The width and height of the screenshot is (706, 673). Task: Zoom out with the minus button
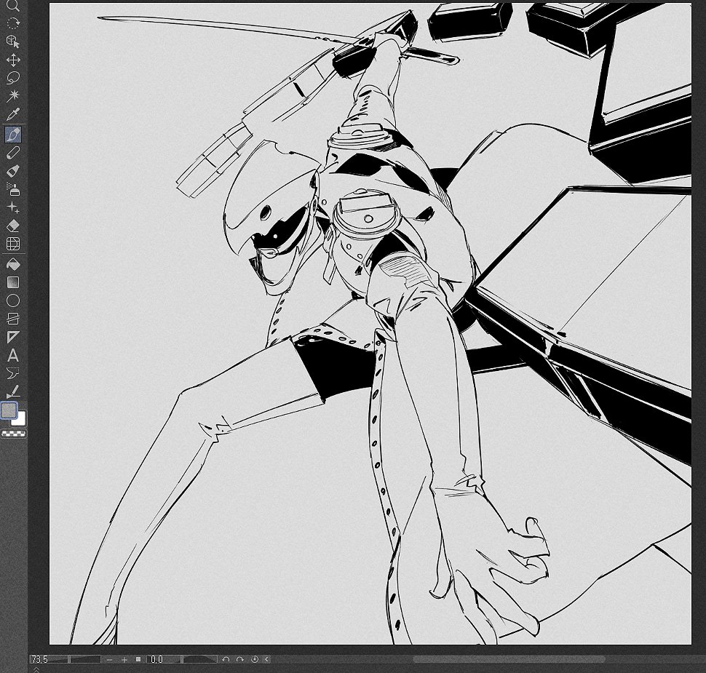(109, 659)
